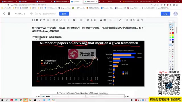The height and width of the screenshot is (102, 182).
Task: Pick the green color swatch in drawing palette
Action: [x=173, y=37]
